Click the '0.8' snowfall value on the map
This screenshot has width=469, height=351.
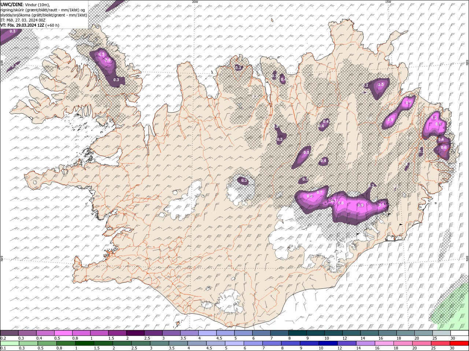coord(341,203)
